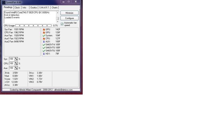The image size is (219, 123).
Task: Maximize the SpeedFan window
Action: tap(69, 2)
